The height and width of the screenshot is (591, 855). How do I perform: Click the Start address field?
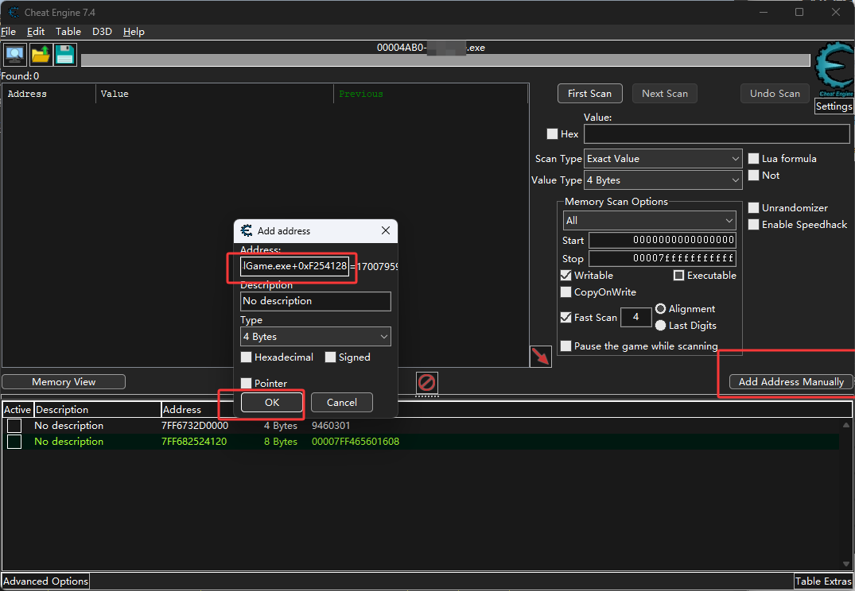tap(662, 240)
